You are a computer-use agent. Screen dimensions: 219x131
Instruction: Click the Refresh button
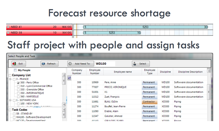tap(49, 64)
